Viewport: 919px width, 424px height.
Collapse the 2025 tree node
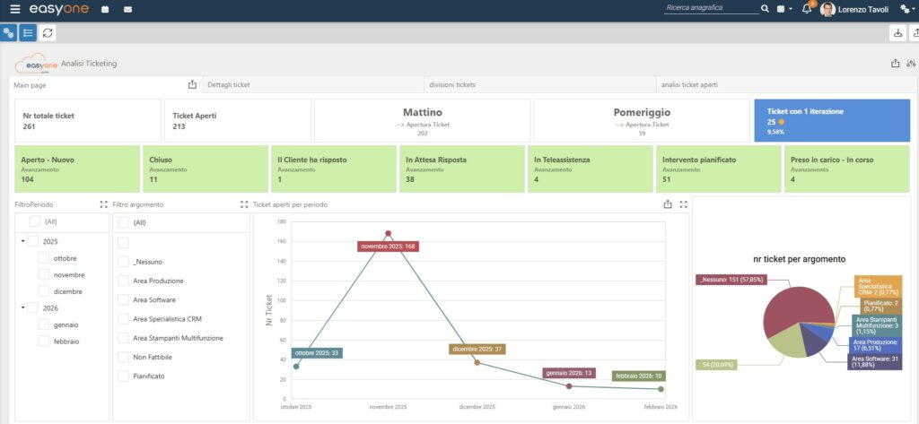tap(22, 241)
